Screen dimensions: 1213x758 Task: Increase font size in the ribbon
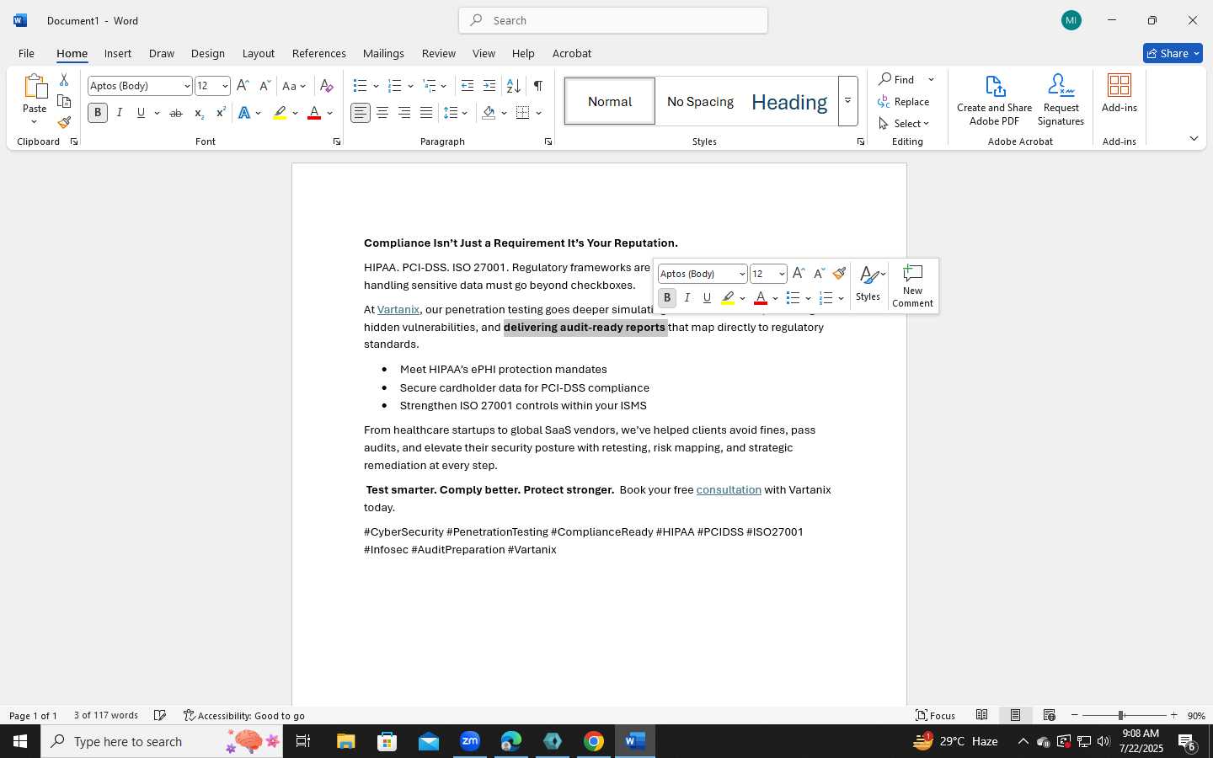pos(243,86)
